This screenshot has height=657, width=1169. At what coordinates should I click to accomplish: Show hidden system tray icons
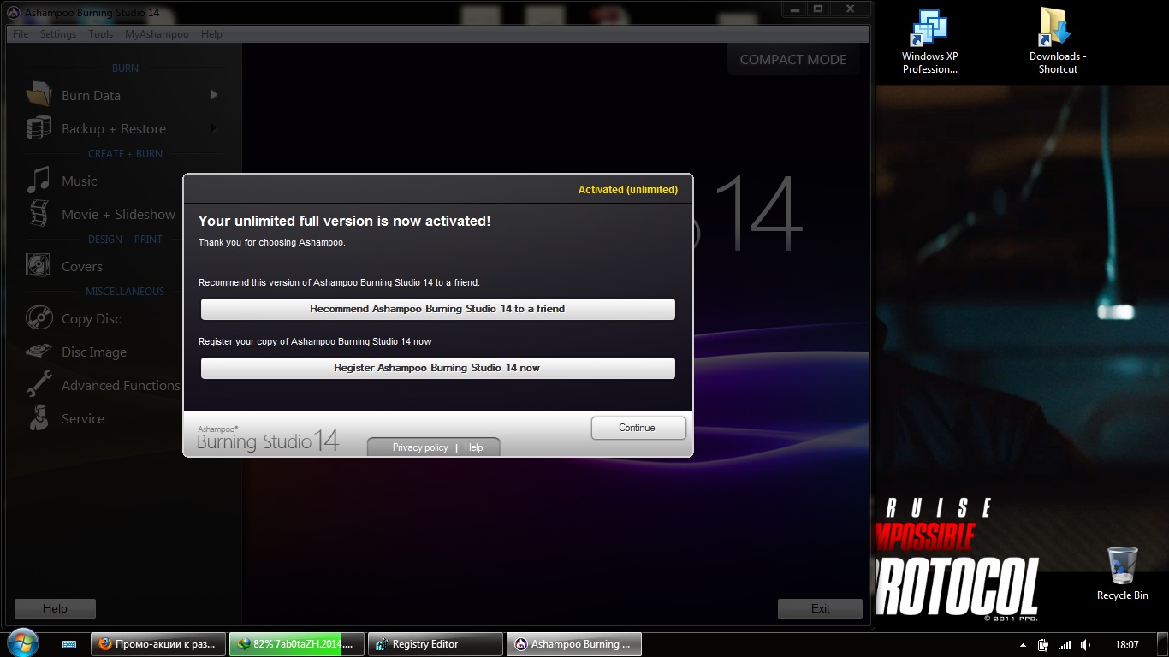pos(1023,644)
